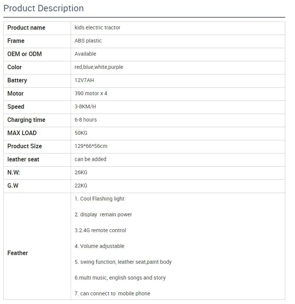Click the product size '129*66*56cm'
This screenshot has width=295, height=304.
pos(91,146)
